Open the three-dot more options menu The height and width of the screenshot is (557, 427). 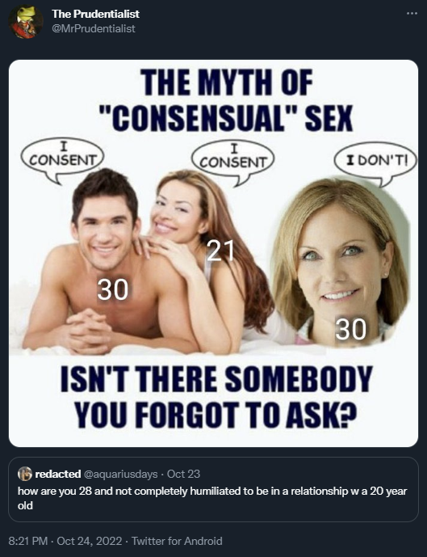(412, 14)
